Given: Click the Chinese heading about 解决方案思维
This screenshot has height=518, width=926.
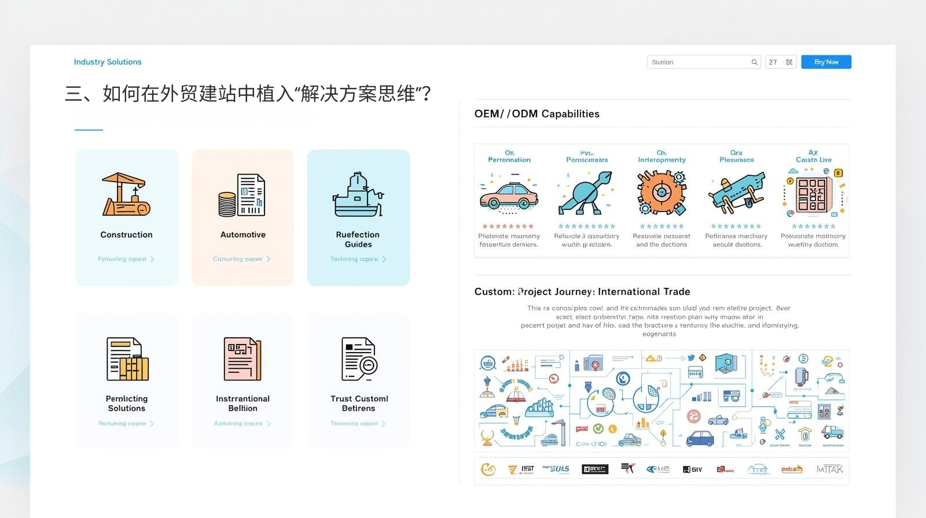Looking at the screenshot, I should (x=248, y=94).
